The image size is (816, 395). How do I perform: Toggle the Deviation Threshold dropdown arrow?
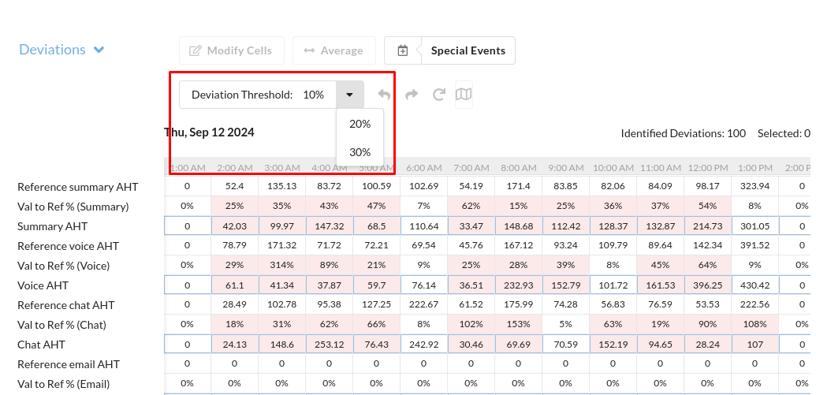pos(349,95)
